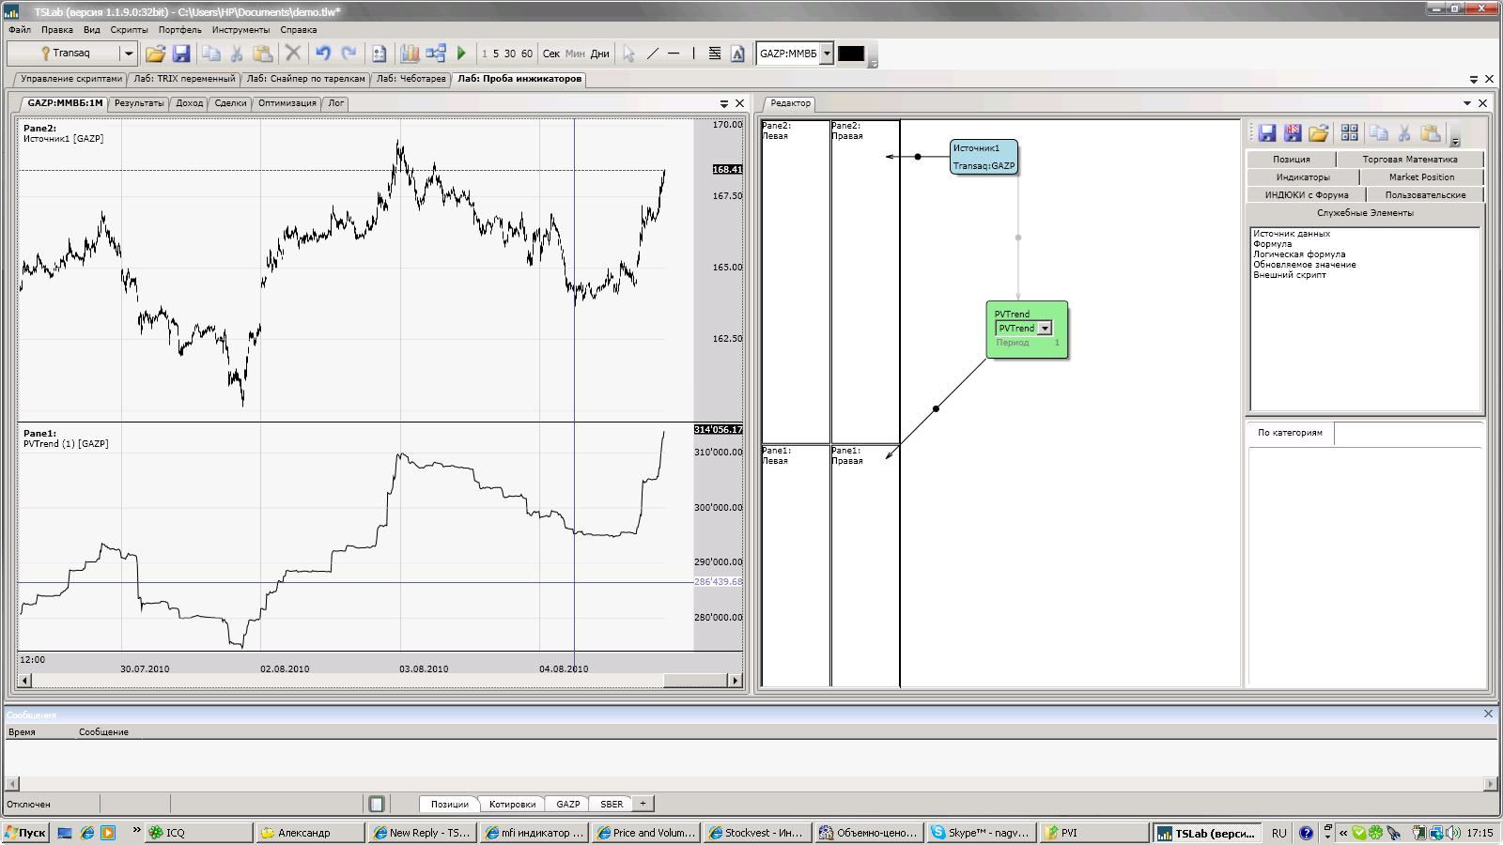This screenshot has height=845, width=1503.
Task: Switch to the Оптимизация tab
Action: coord(287,103)
